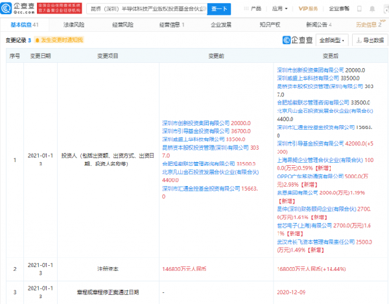Select the 注册资本 table cell
389x304 pixels.
point(108,269)
